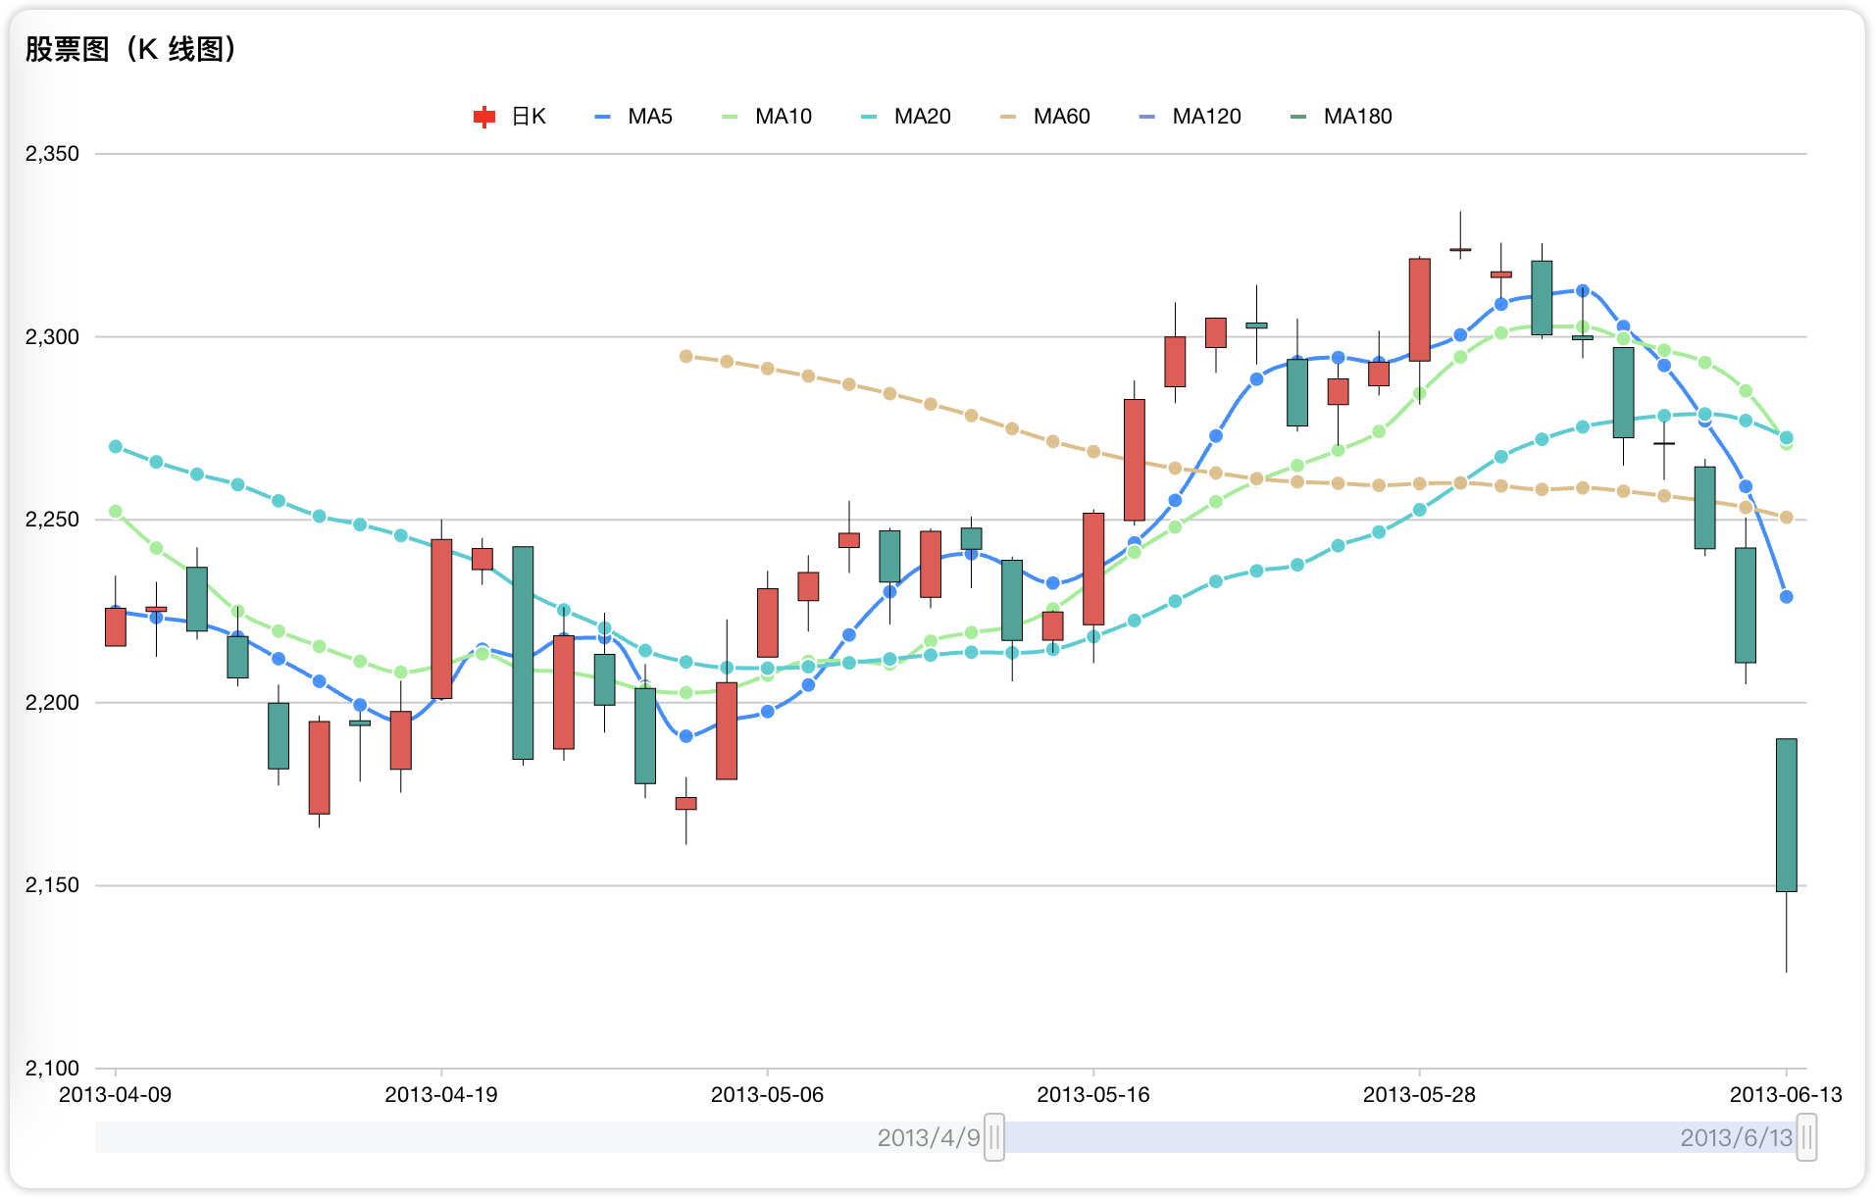Enable the MA120 legend series

point(1191,117)
